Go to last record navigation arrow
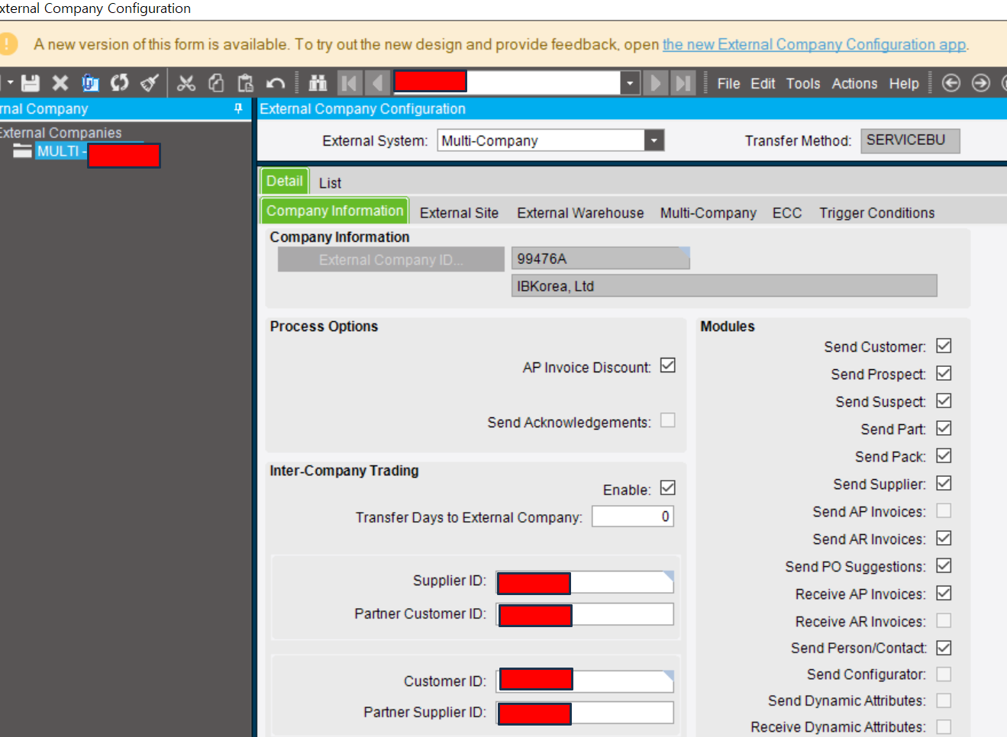Viewport: 1007px width, 737px height. 683,82
